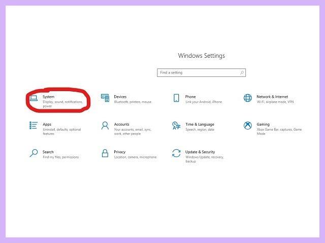Screen dimensions: 325x243
Task: Focus the Find a setting field
Action: 201,72
